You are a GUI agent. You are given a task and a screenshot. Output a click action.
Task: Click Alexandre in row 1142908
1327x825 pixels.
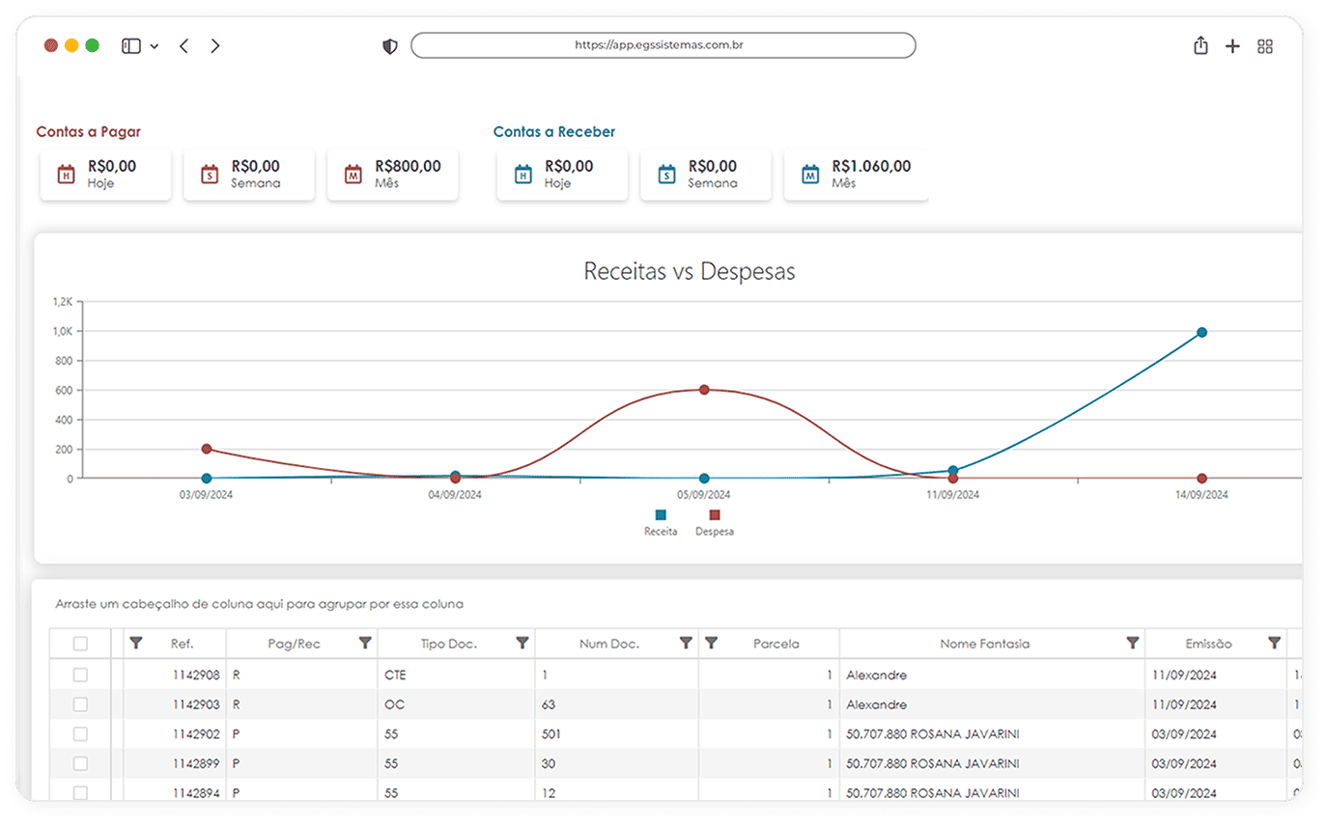877,675
